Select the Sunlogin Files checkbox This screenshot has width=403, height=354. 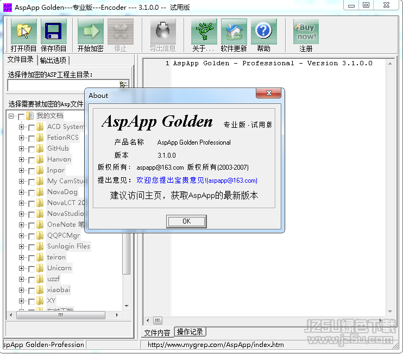[32, 247]
